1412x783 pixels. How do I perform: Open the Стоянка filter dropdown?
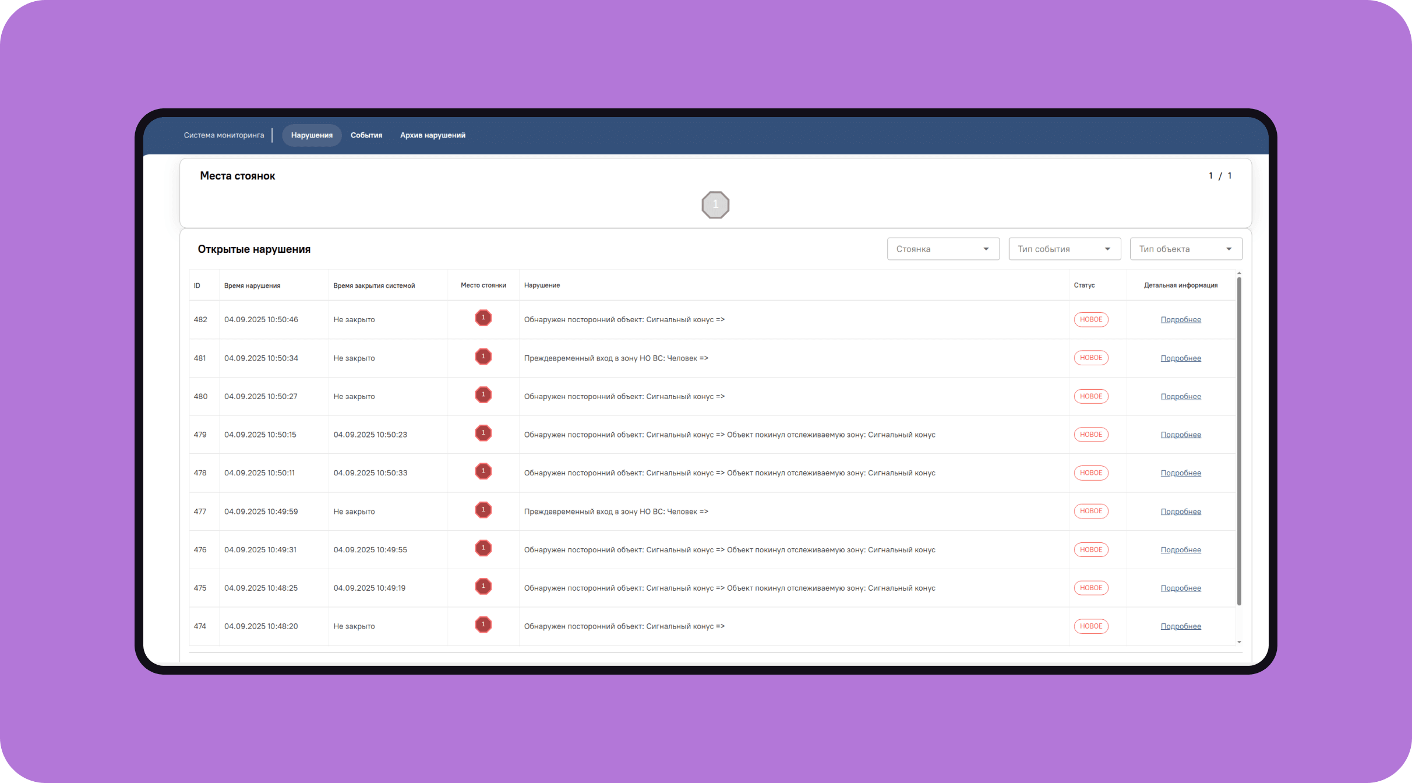click(942, 249)
